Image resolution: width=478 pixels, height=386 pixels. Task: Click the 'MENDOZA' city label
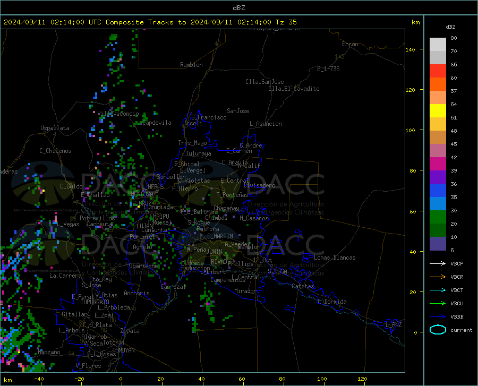[142, 194]
